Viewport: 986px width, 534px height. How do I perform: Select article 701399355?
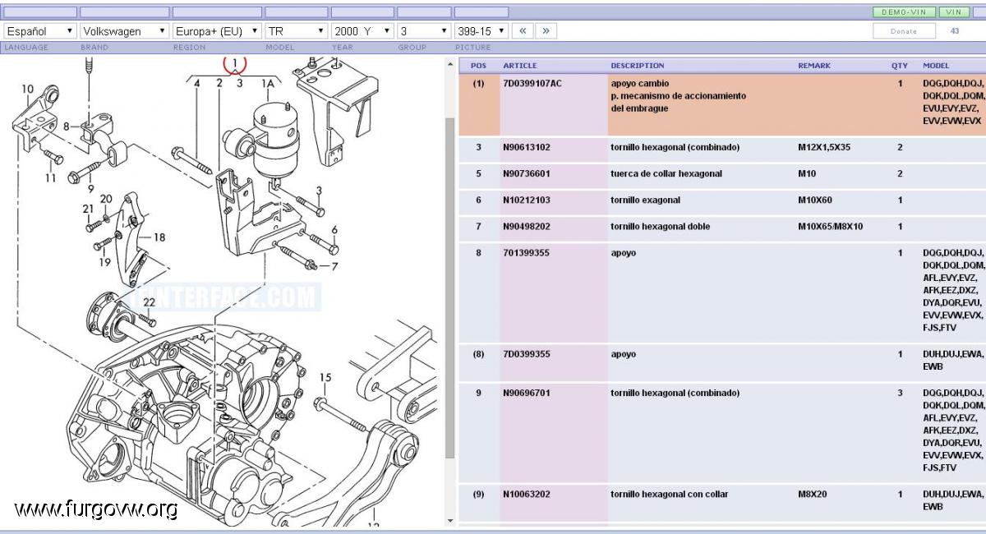pos(527,252)
